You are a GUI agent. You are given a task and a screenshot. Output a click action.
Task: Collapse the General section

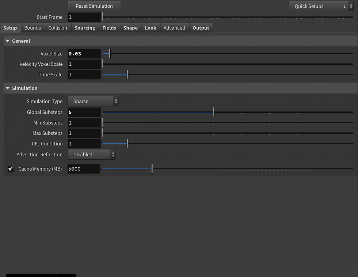coord(8,41)
